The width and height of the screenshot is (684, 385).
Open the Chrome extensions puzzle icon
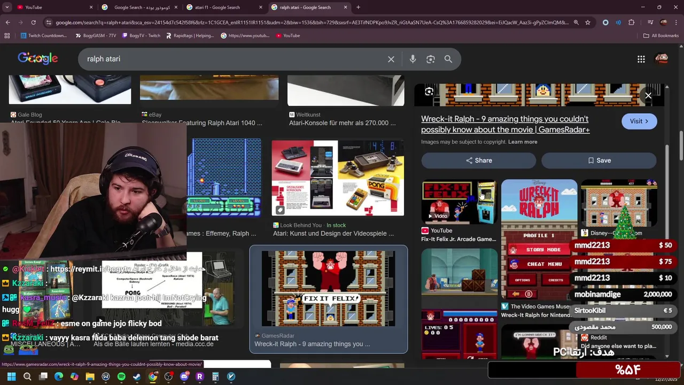[632, 22]
